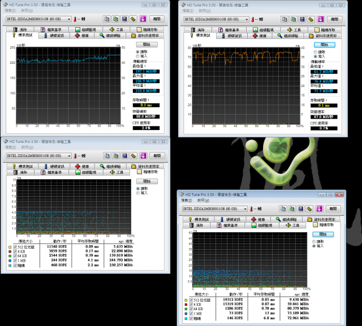Start button in random access read window
This screenshot has width=362, height=326.
pyautogui.click(x=147, y=181)
